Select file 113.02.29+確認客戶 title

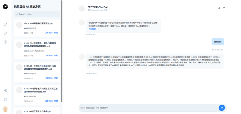pos(40,45)
